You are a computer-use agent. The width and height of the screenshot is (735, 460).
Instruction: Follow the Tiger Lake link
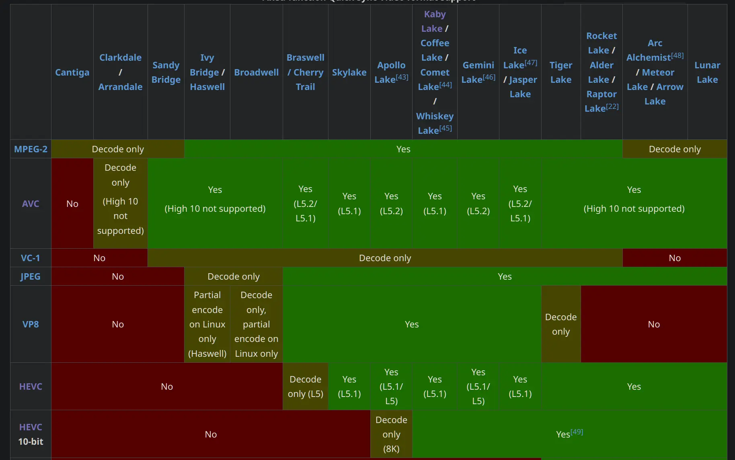(x=560, y=72)
